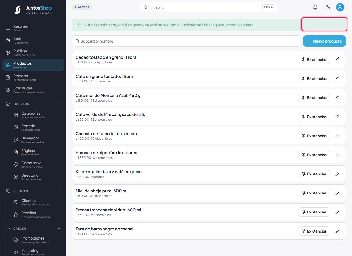Edit Prensa francesa de vidrio pencil icon
352x256 pixels.
tap(337, 212)
